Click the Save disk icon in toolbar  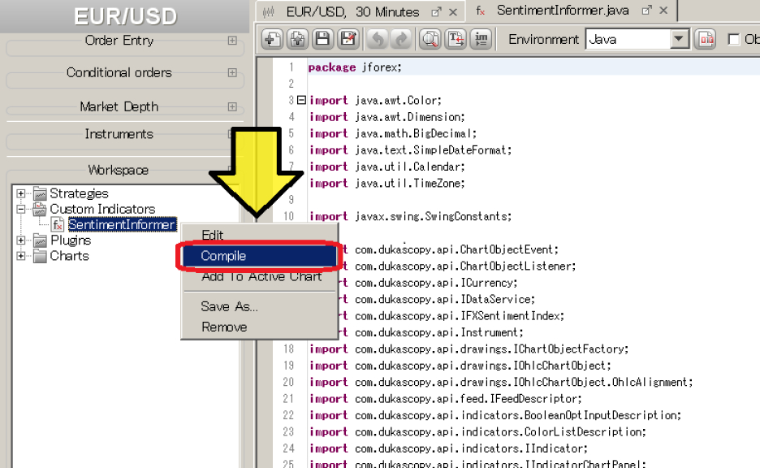click(x=323, y=39)
